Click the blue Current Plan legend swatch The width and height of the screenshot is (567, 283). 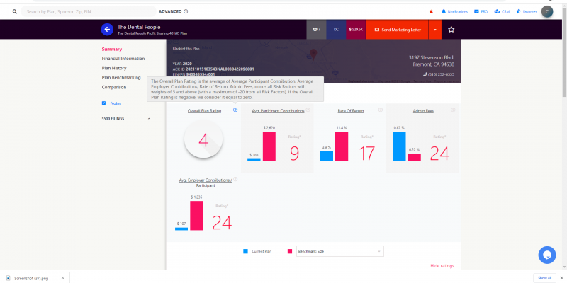click(x=246, y=251)
